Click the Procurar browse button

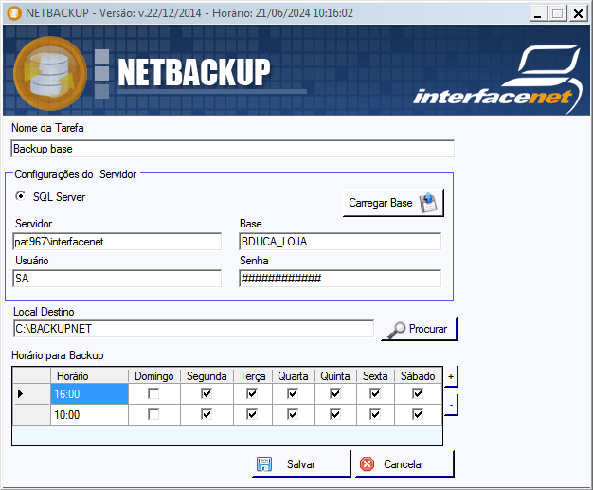[x=419, y=329]
